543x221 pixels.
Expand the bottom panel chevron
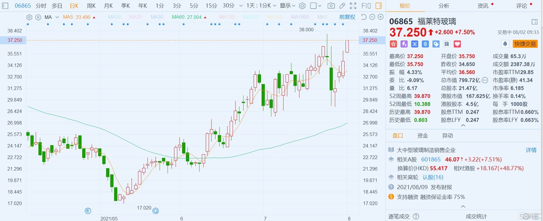[463, 206]
